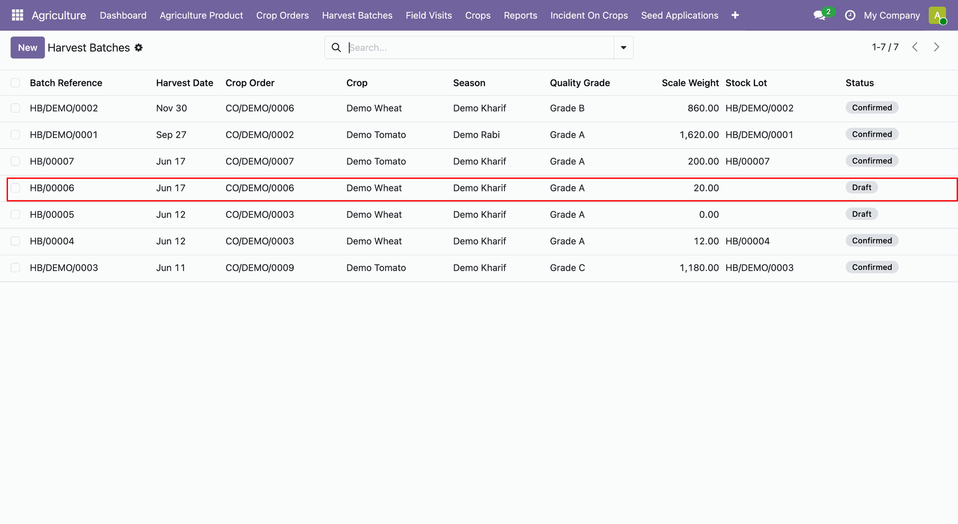Image resolution: width=958 pixels, height=524 pixels.
Task: Toggle the select-all header checkbox
Action: 15,83
